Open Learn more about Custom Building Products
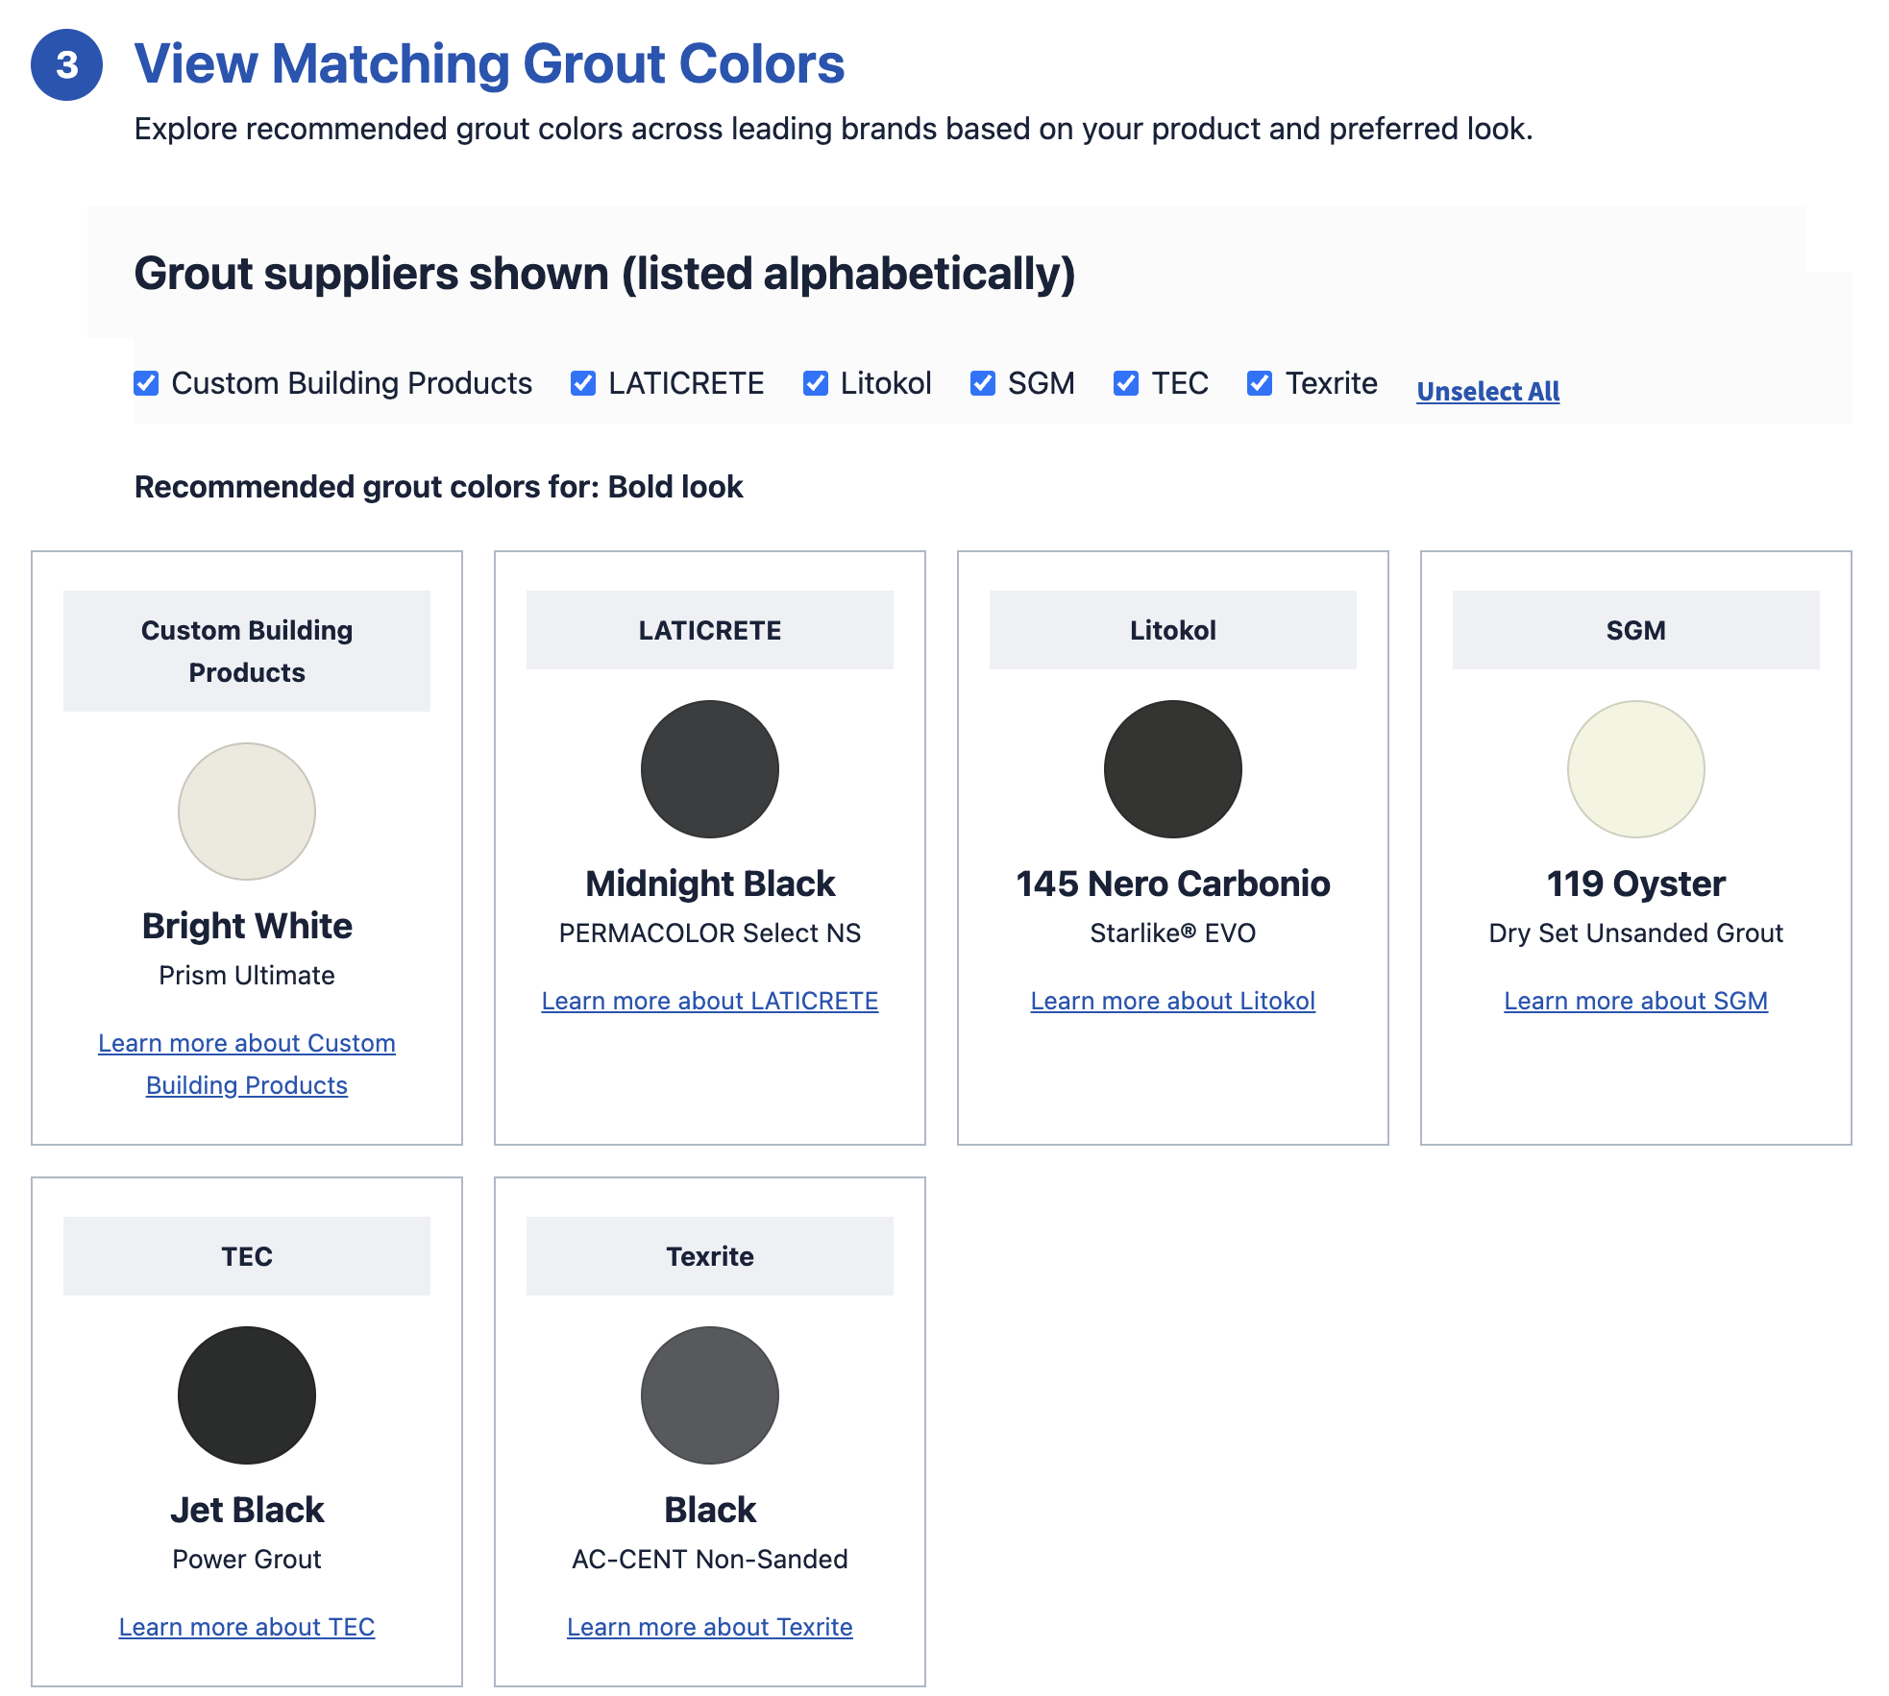Viewport: 1889px width, 1696px height. coord(247,1064)
